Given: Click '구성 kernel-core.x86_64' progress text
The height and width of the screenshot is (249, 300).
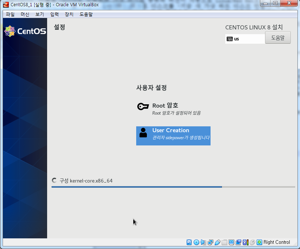Looking at the screenshot, I should pos(86,181).
